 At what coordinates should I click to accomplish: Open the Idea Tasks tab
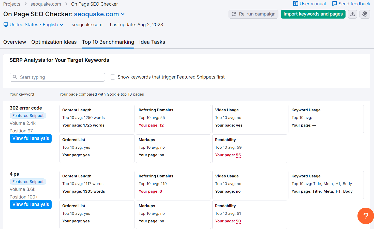pos(152,42)
